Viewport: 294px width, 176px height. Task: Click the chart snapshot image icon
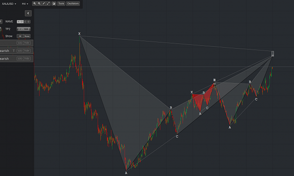click(x=54, y=4)
